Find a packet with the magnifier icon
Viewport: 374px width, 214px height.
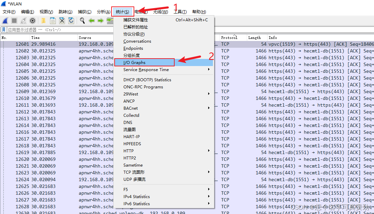click(x=82, y=21)
